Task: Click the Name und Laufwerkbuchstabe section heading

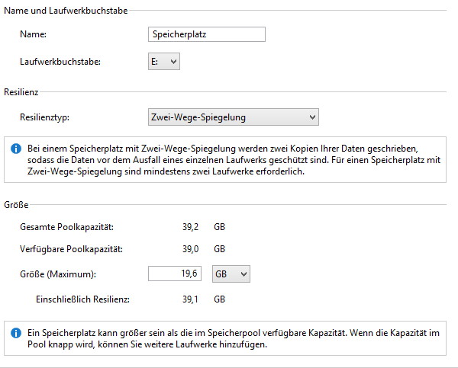Action: click(x=66, y=11)
